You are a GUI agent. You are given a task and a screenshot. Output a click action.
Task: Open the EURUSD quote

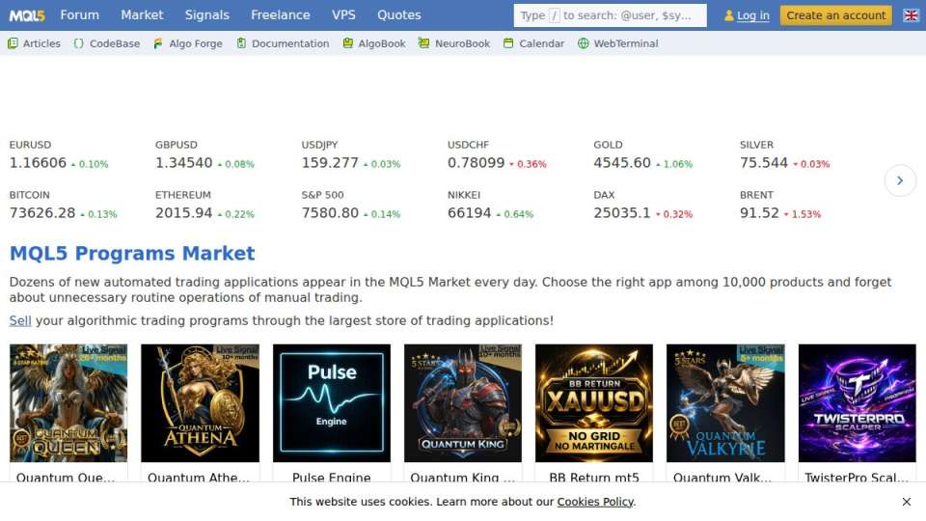point(59,155)
